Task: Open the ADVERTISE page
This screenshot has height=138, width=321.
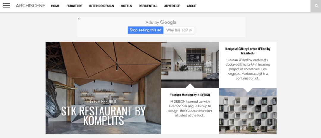Action: pos(172,6)
